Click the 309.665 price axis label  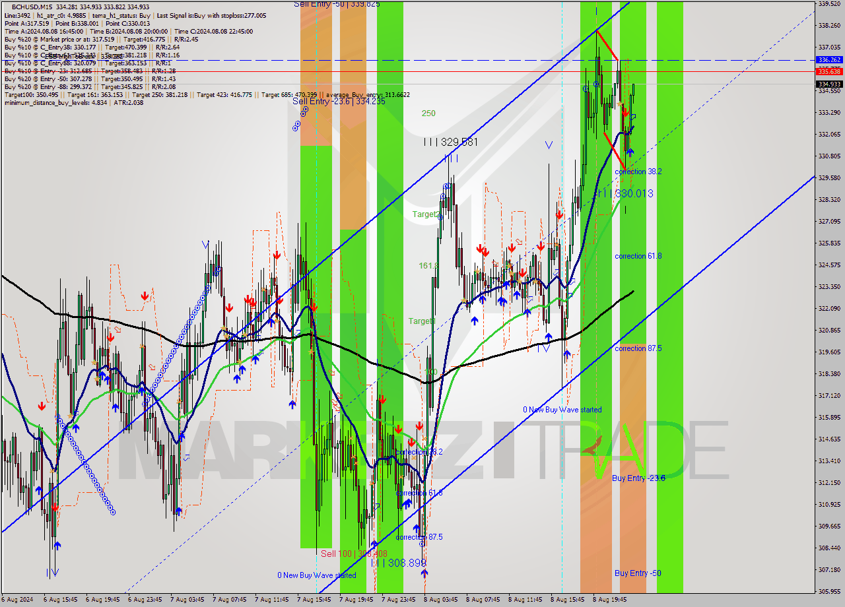(x=829, y=527)
